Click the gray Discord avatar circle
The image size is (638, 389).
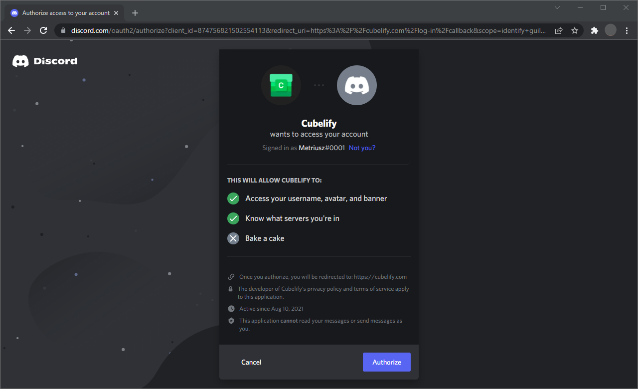point(357,85)
